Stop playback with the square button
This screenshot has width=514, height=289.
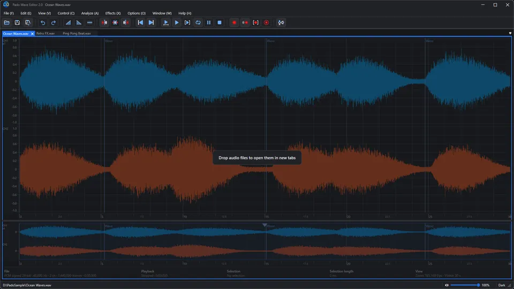click(220, 22)
